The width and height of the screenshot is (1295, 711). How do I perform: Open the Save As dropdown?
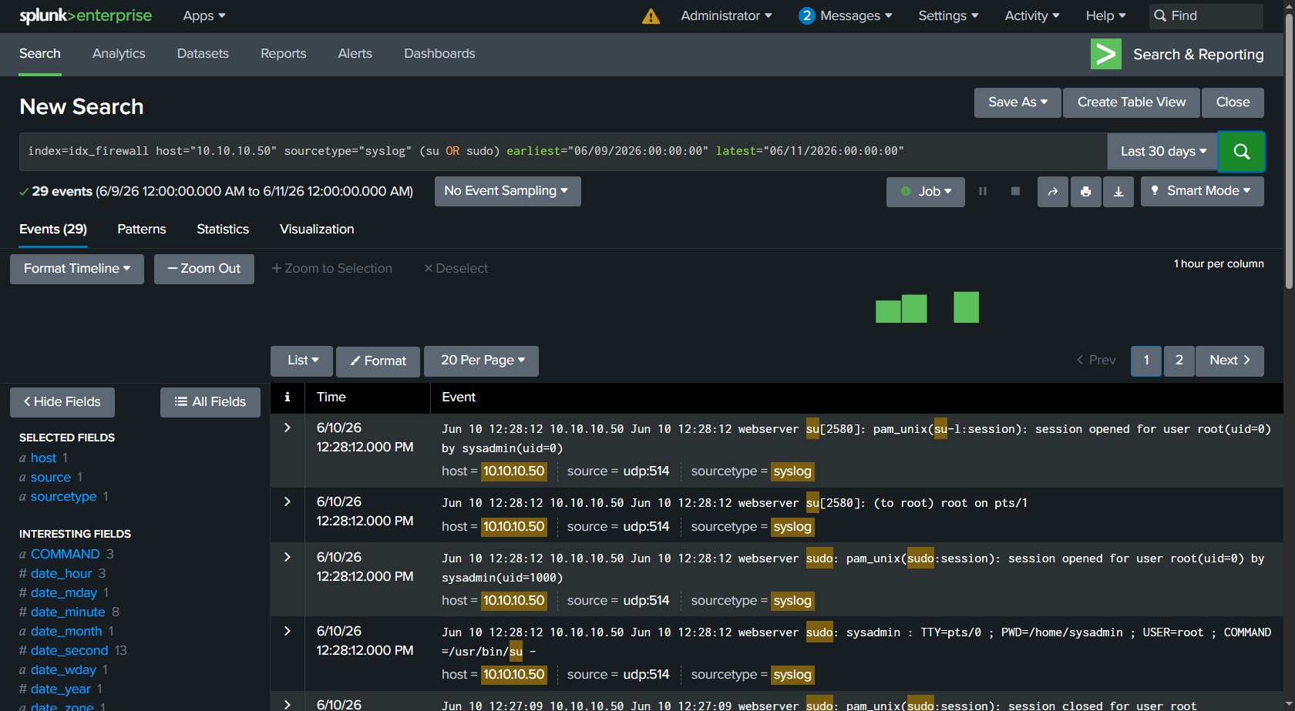coord(1017,102)
